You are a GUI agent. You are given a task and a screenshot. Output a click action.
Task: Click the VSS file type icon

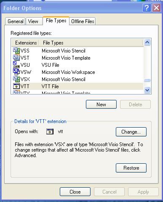pos(16,50)
